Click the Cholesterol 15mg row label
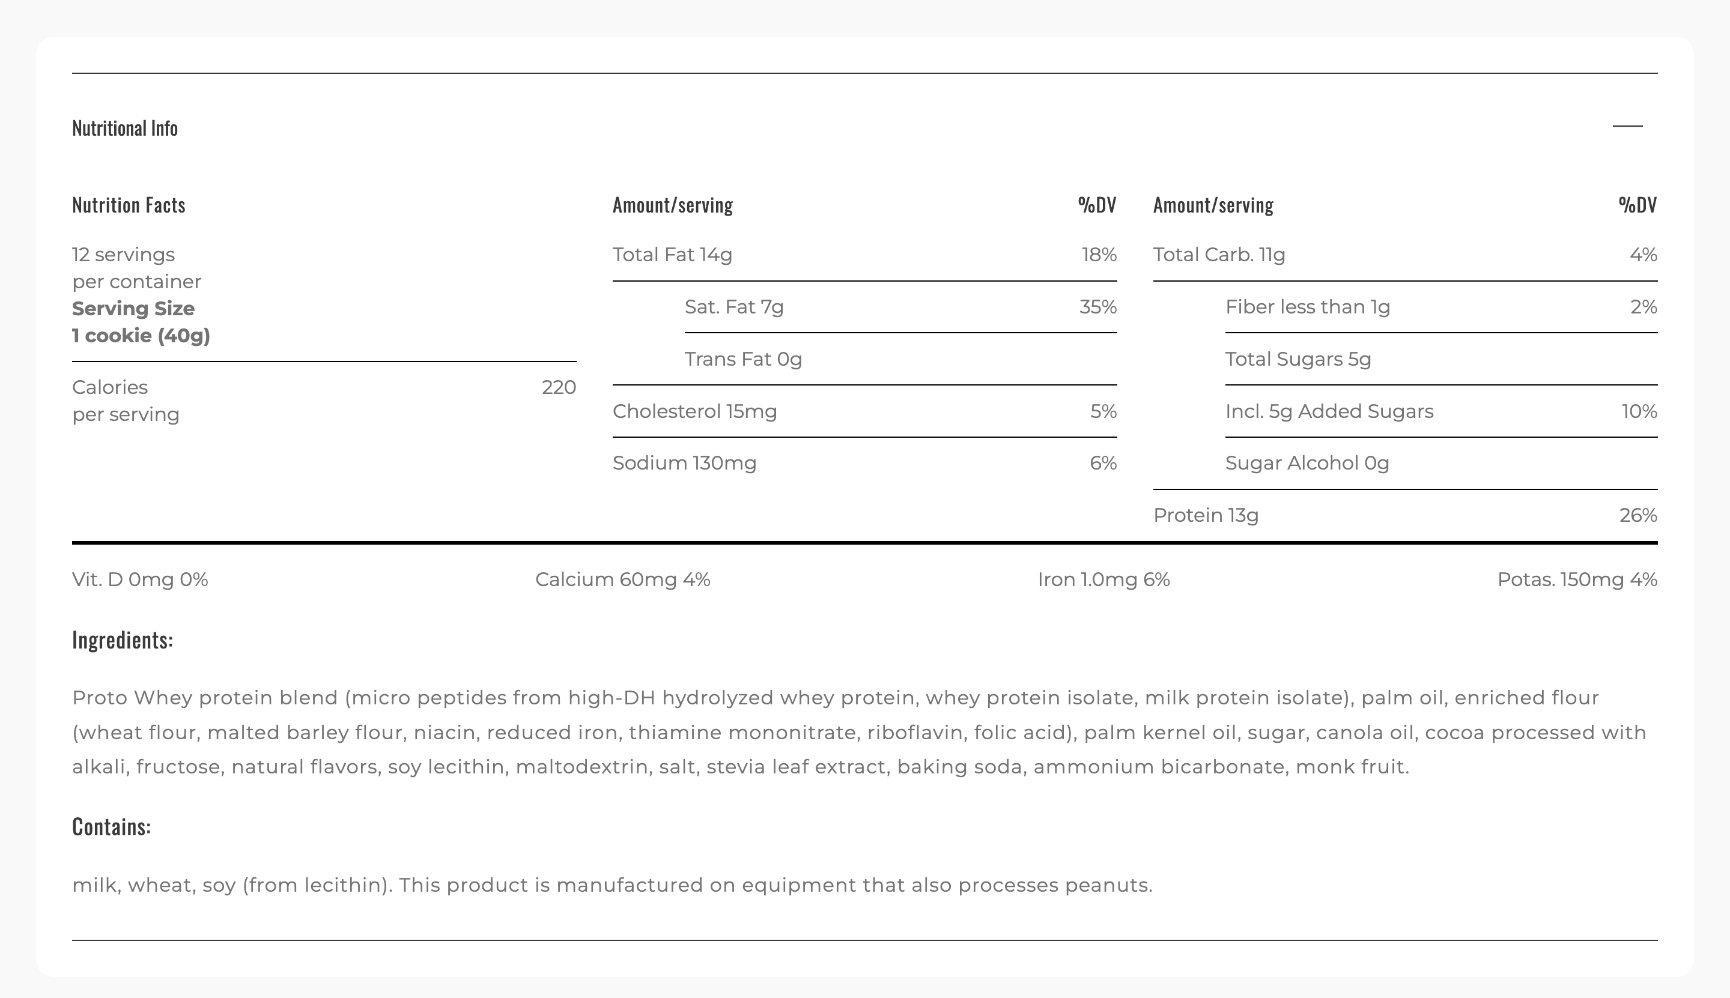 click(694, 411)
